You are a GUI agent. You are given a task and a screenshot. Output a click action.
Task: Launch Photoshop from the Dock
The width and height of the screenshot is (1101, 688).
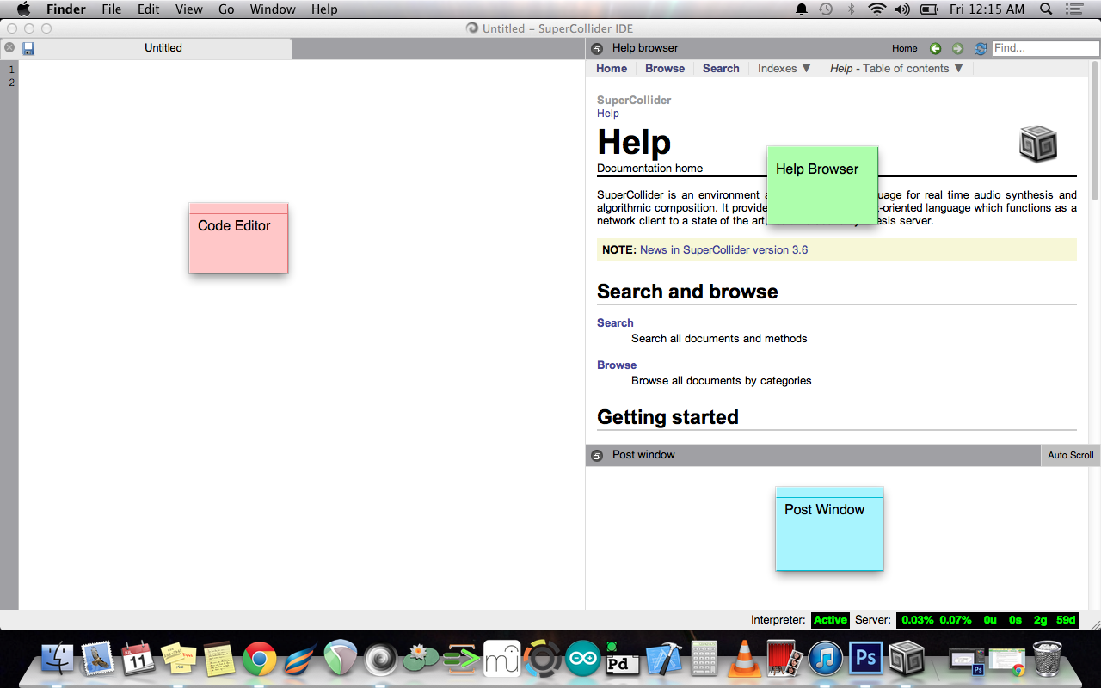coord(866,659)
